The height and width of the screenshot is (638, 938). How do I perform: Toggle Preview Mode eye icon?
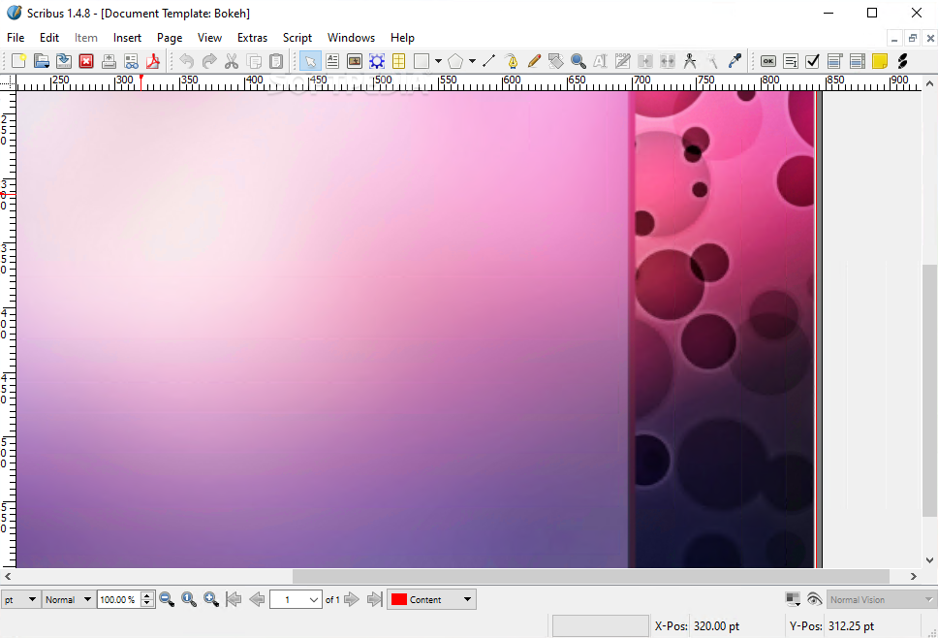814,599
